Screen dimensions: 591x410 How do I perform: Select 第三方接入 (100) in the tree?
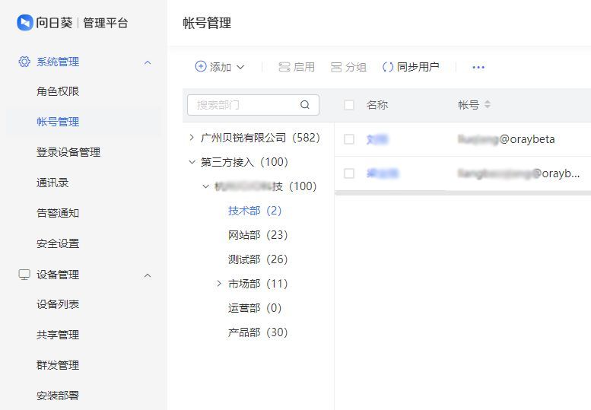point(244,162)
